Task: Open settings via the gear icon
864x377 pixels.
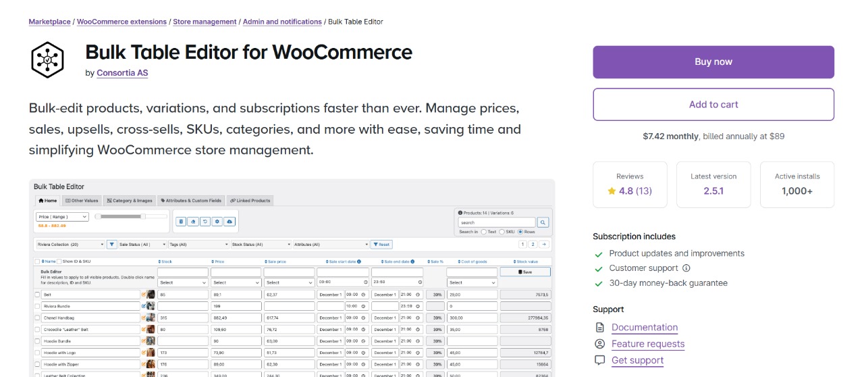Action: tap(217, 222)
